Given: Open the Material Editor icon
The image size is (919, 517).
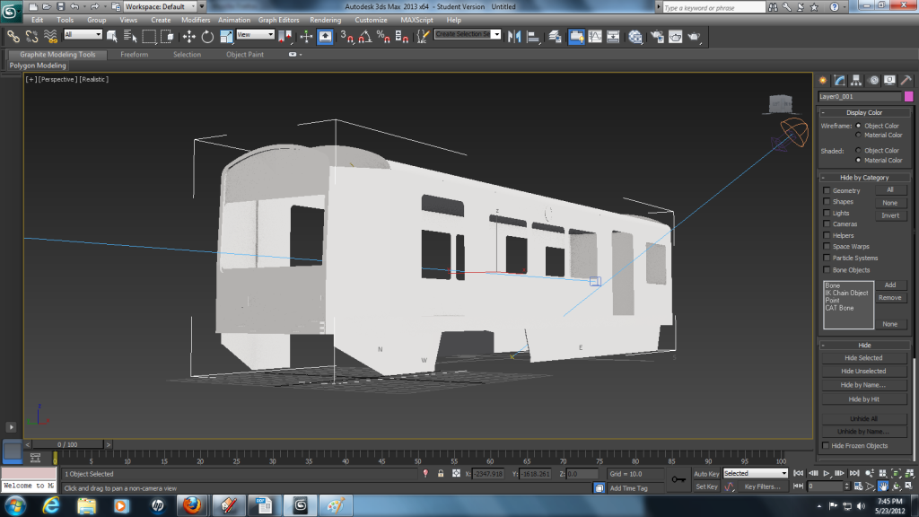Looking at the screenshot, I should pos(635,37).
